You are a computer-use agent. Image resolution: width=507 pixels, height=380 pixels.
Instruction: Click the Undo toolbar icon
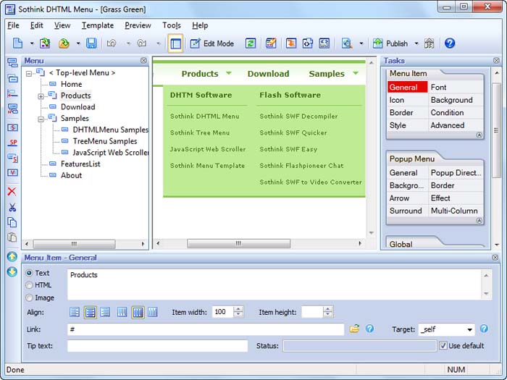[112, 43]
